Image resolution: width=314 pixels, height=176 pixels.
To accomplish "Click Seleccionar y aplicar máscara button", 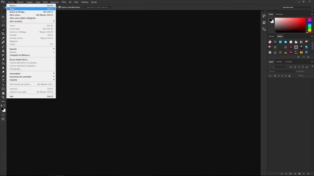I will (98, 7).
